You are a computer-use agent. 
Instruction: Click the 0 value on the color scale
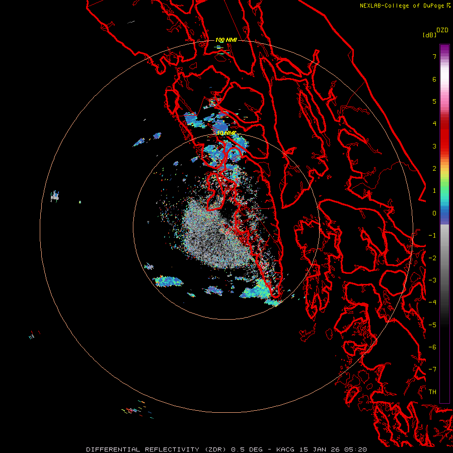click(x=434, y=213)
